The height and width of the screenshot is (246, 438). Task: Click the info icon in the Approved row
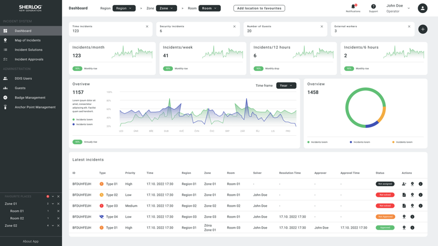pos(412,228)
